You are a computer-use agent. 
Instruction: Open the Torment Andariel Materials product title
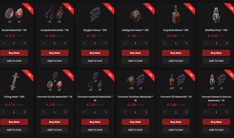coord(95,99)
